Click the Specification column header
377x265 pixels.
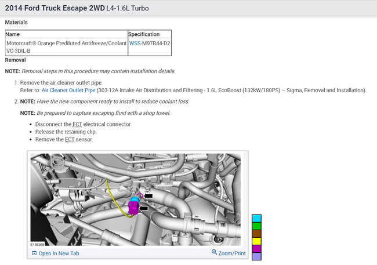[x=148, y=34]
